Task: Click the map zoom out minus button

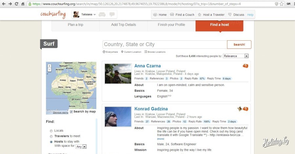Action: coord(49,70)
